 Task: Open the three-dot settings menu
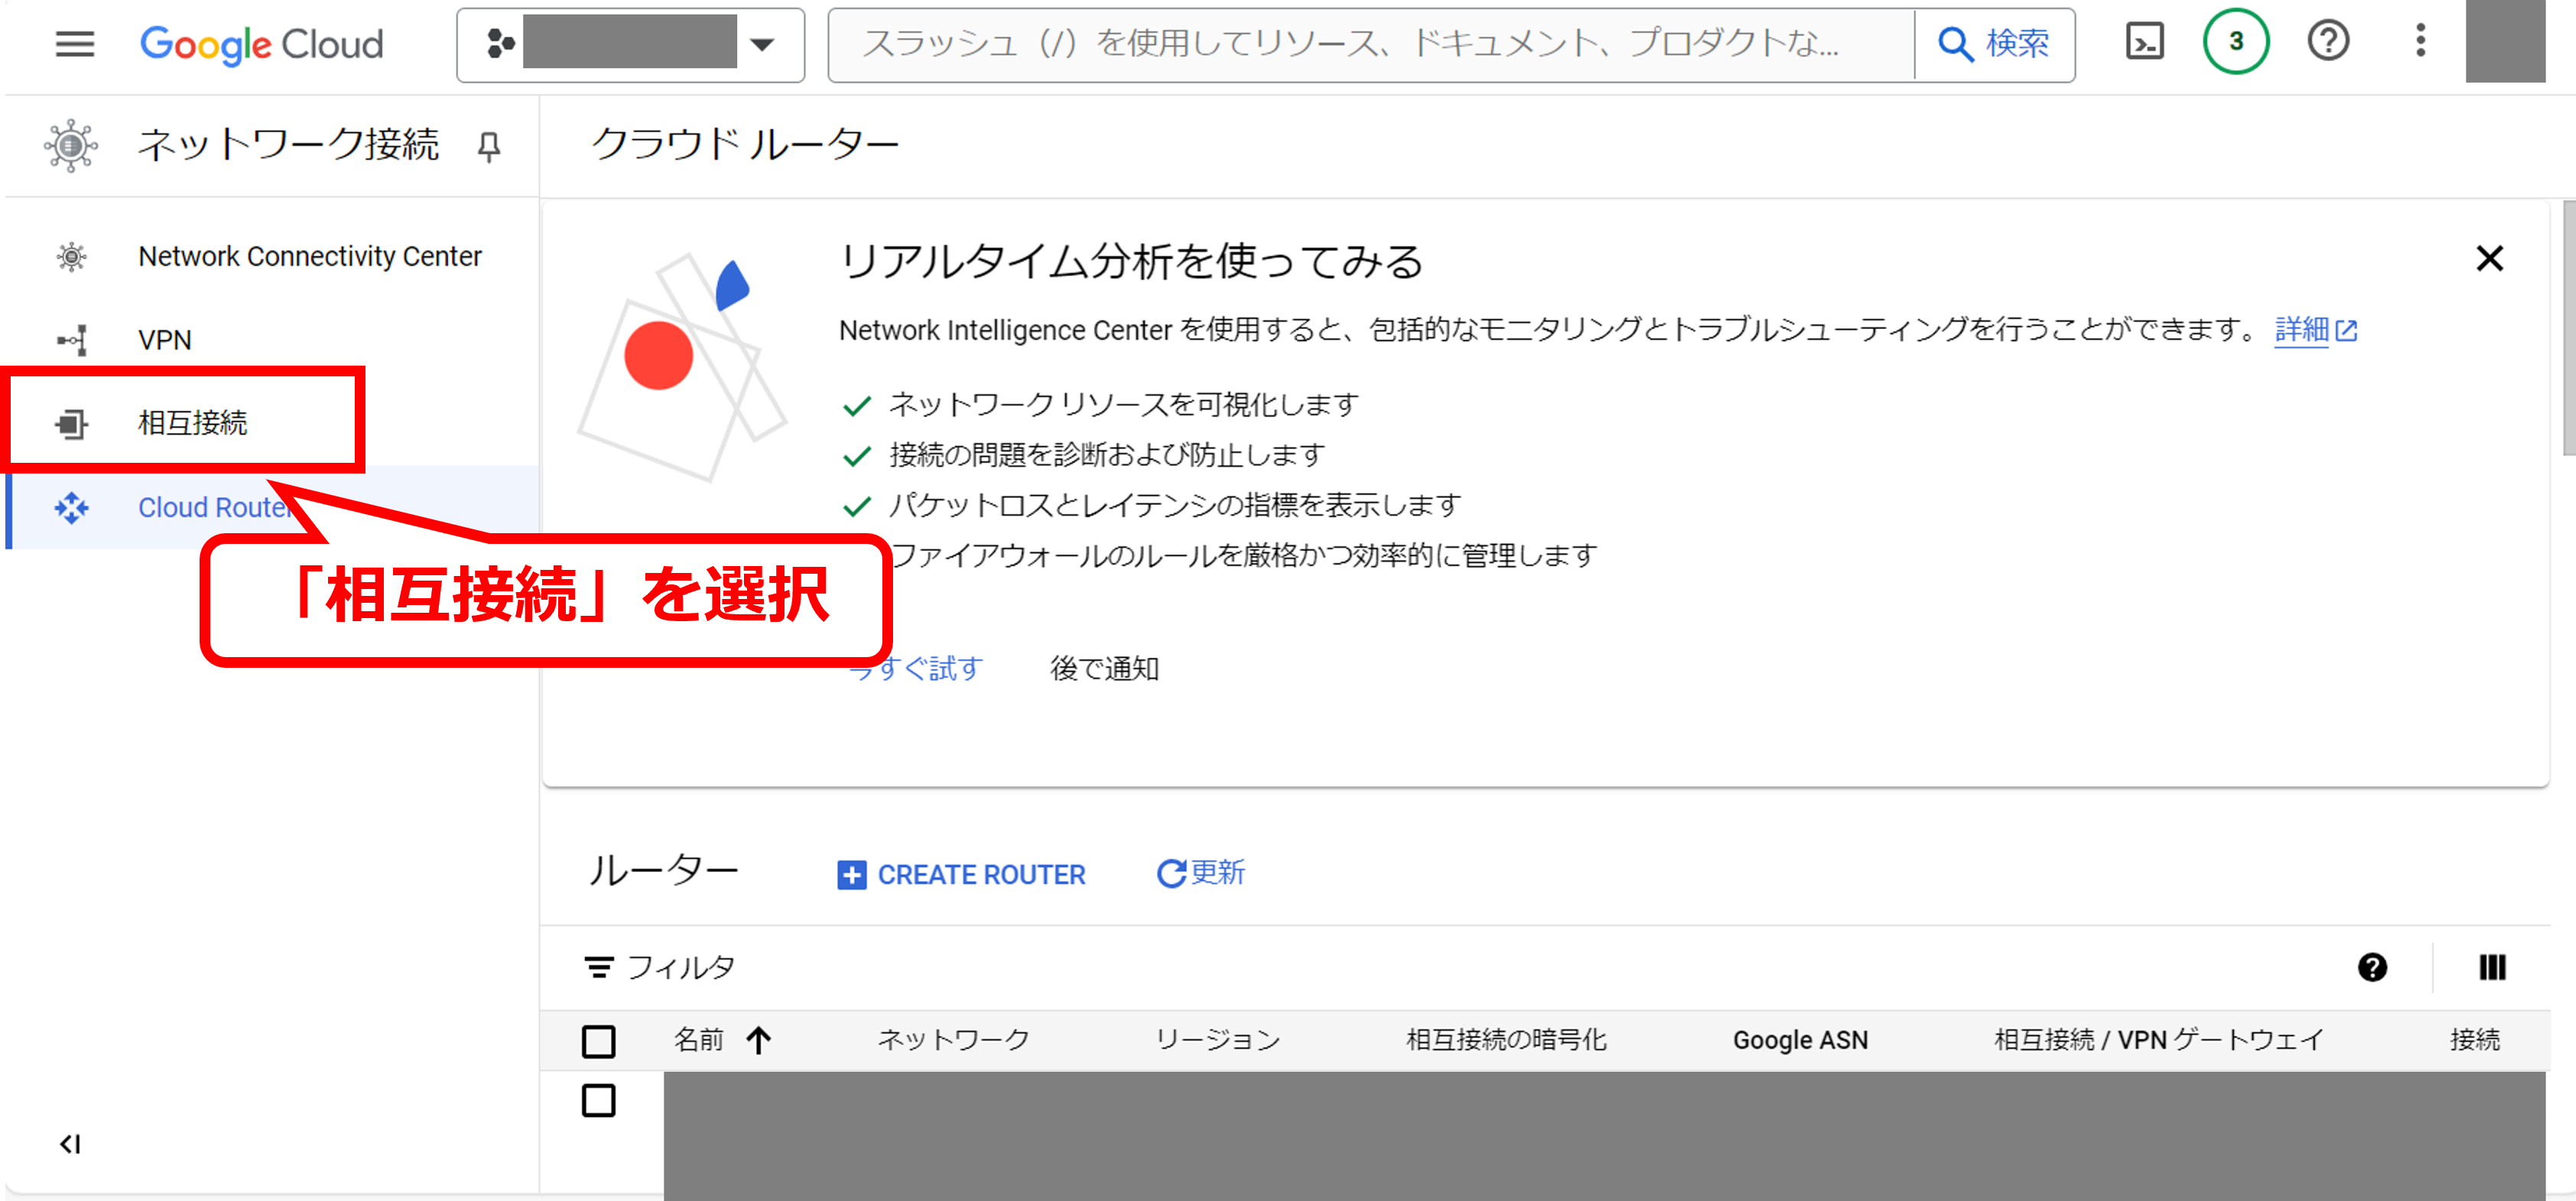[x=2420, y=43]
